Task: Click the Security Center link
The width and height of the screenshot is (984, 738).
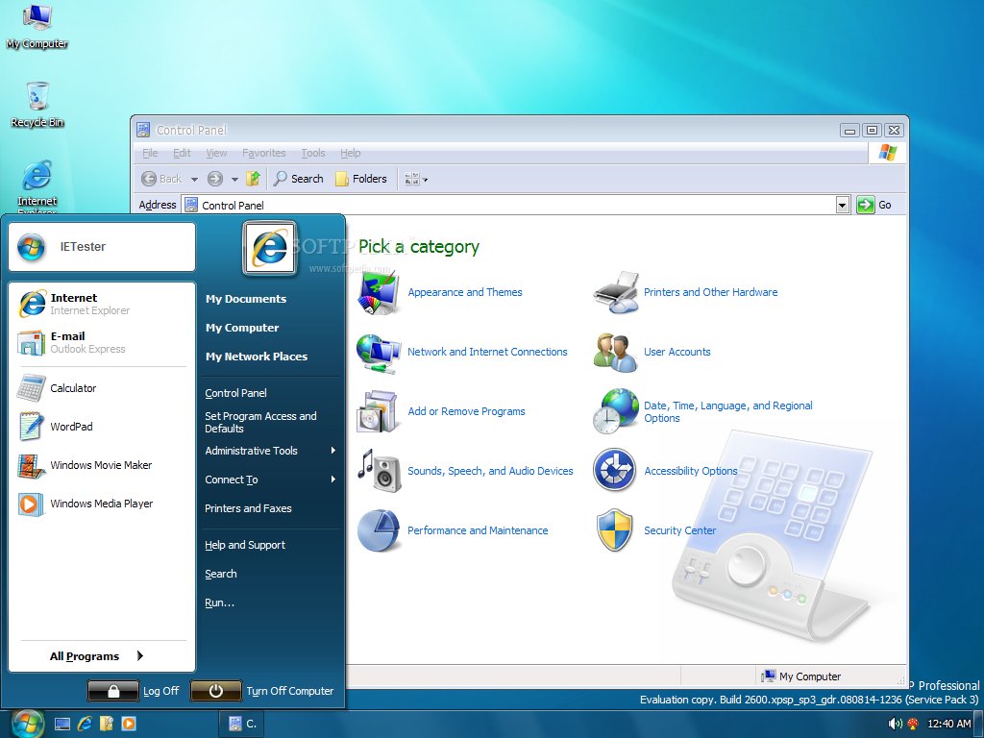Action: [x=679, y=530]
